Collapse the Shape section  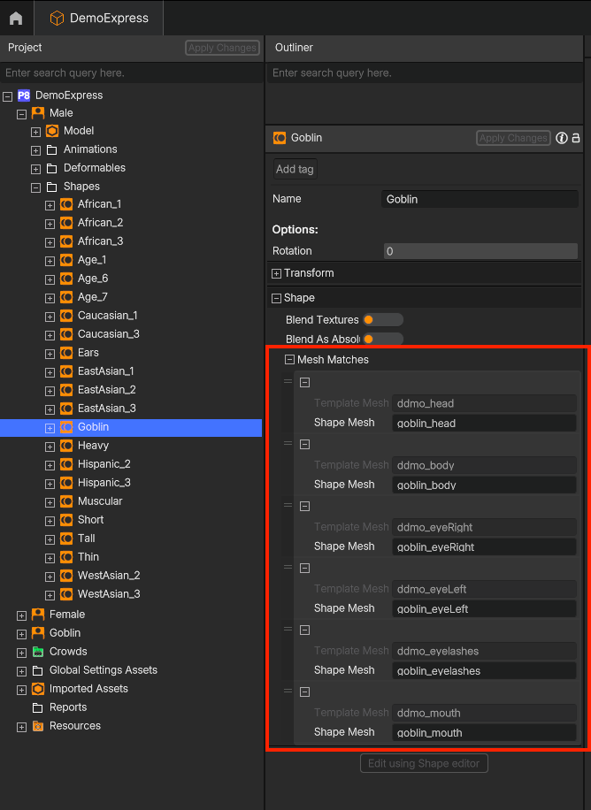277,298
